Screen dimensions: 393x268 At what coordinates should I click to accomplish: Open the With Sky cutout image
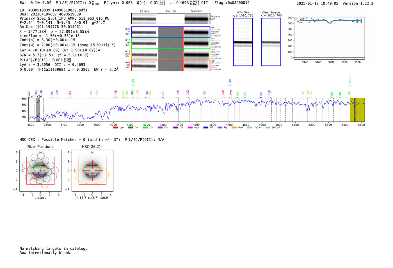[x=243, y=42]
